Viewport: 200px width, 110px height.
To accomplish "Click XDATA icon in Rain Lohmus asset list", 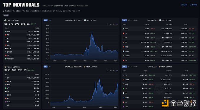I will (x=6, y=81).
